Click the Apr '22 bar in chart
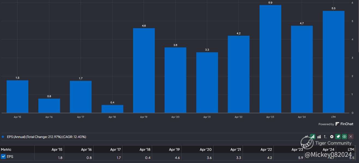This screenshot has height=163, width=359. [239, 74]
